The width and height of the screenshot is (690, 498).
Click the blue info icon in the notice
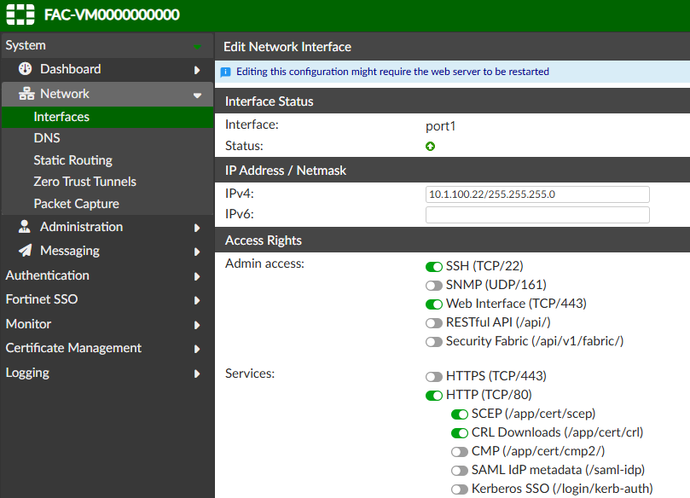[225, 72]
